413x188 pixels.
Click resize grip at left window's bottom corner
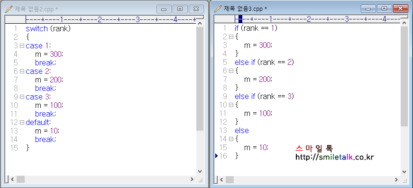[200, 180]
